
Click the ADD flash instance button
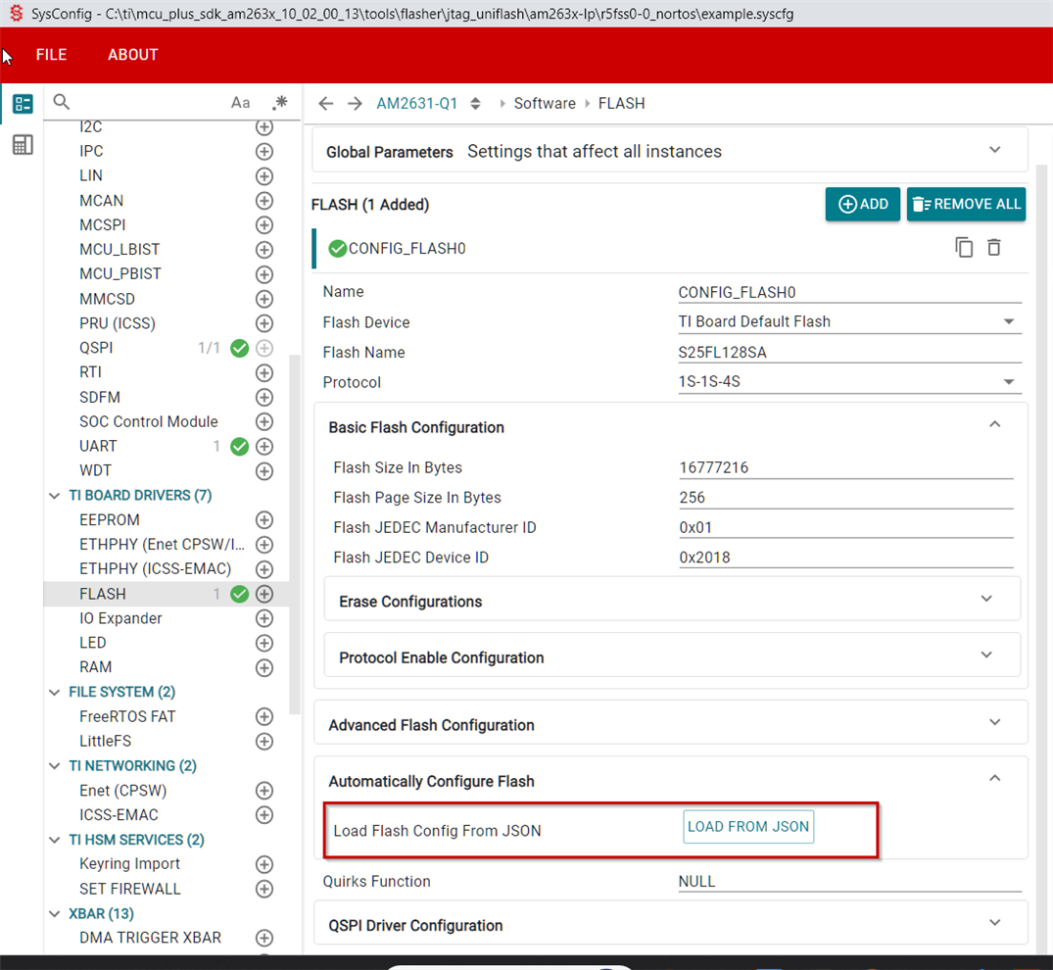click(862, 204)
